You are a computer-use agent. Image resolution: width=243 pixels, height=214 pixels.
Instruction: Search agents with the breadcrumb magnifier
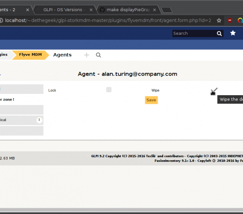(x=98, y=55)
